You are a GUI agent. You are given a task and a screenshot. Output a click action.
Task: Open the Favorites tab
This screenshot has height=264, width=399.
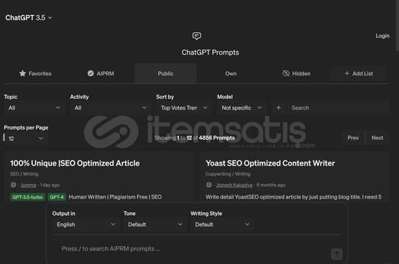(x=35, y=73)
